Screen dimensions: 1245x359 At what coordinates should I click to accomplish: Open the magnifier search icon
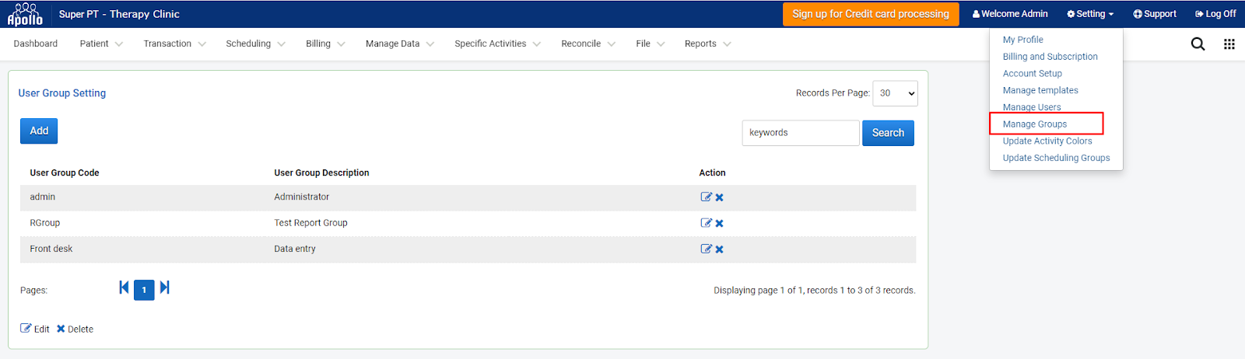point(1198,44)
